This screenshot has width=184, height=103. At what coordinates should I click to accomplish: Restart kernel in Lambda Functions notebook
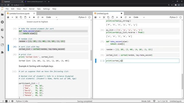point(38,17)
